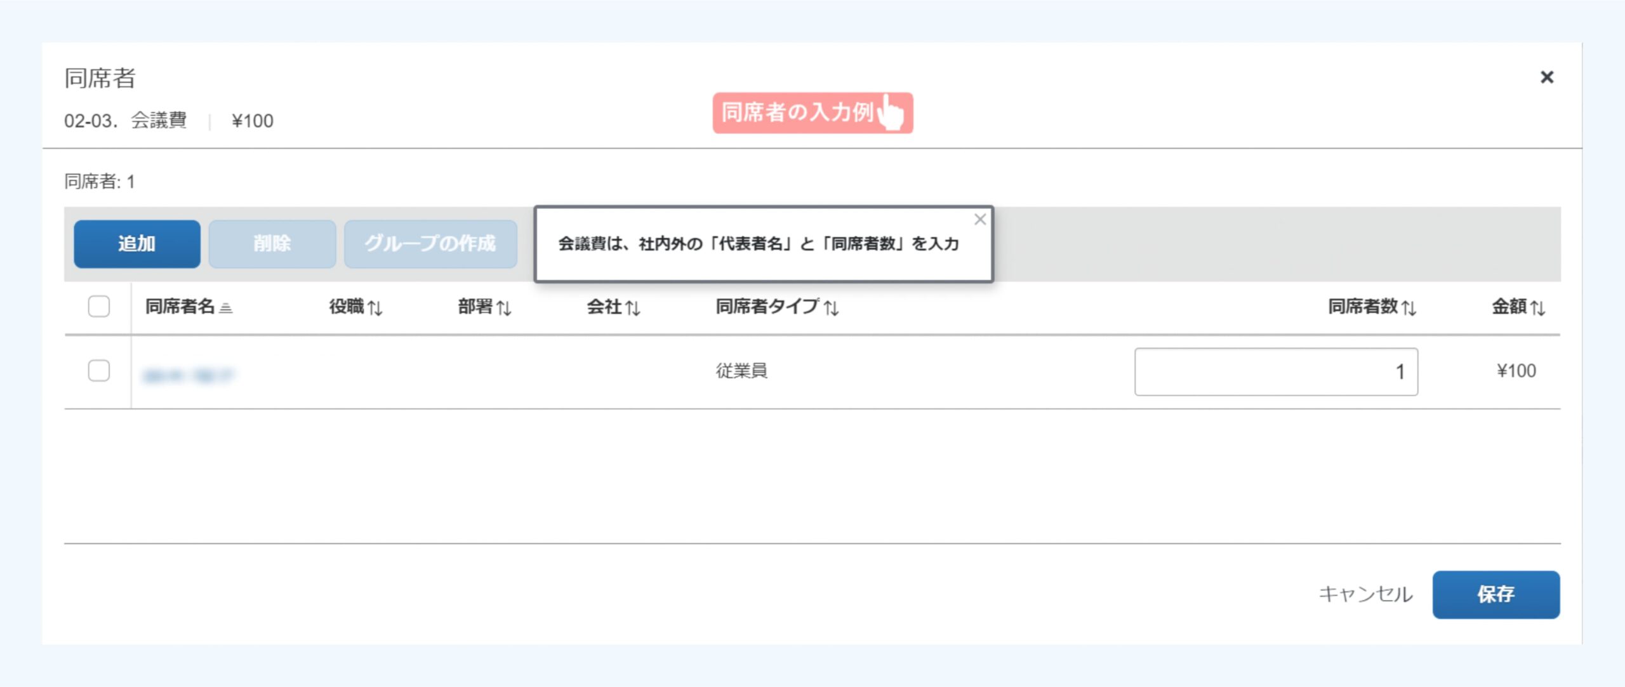
Task: Sort by 同席者タイプ column arrows
Action: click(832, 308)
